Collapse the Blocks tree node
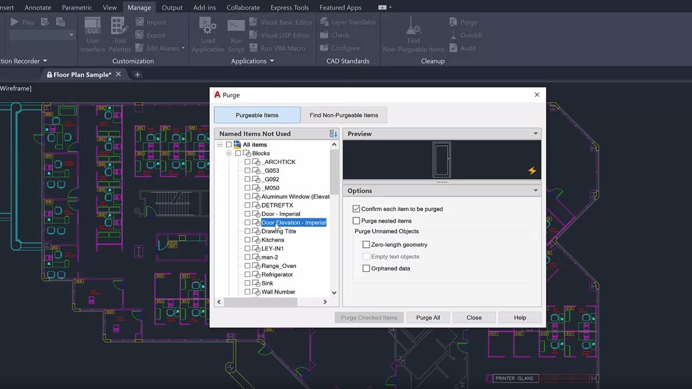692x389 pixels. tap(229, 153)
